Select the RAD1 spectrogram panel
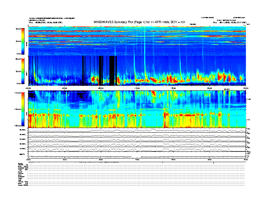Screen dimensions: 265x205 (137, 70)
